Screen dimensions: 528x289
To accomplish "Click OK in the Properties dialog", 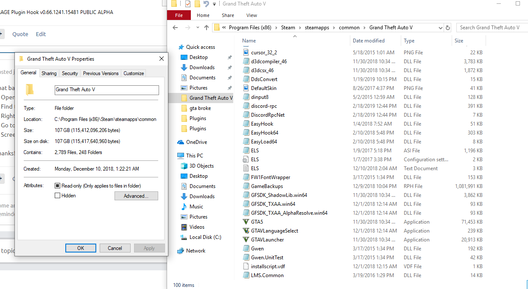I will pos(81,248).
